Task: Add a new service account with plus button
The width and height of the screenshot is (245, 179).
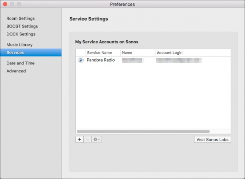Action: coord(80,139)
